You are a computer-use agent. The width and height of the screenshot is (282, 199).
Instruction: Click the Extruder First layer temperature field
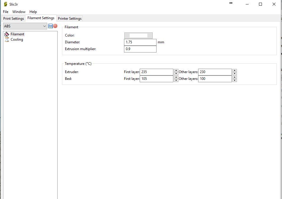coord(156,72)
